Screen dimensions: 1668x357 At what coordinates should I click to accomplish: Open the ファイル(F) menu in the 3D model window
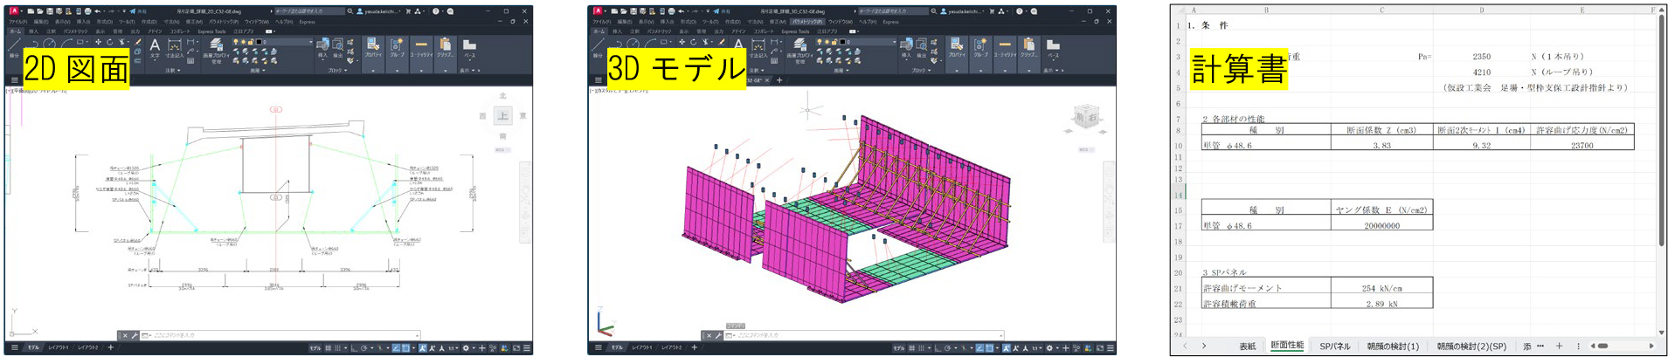click(x=601, y=22)
